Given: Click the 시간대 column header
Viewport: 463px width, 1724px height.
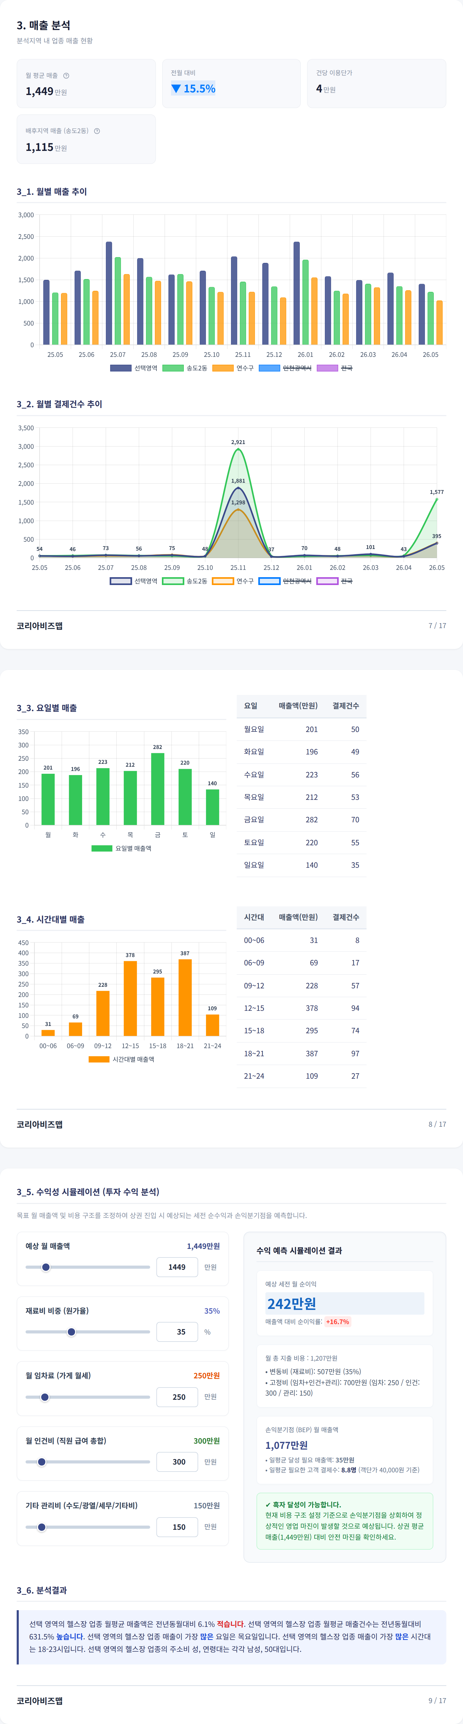Looking at the screenshot, I should (x=254, y=918).
